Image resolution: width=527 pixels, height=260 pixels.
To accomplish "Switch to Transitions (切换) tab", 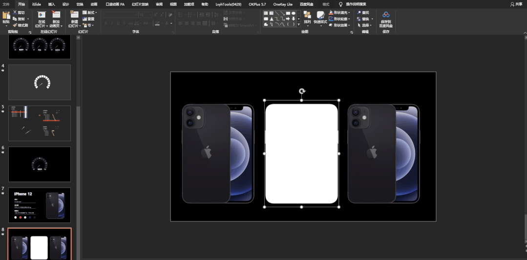I will pyautogui.click(x=80, y=4).
